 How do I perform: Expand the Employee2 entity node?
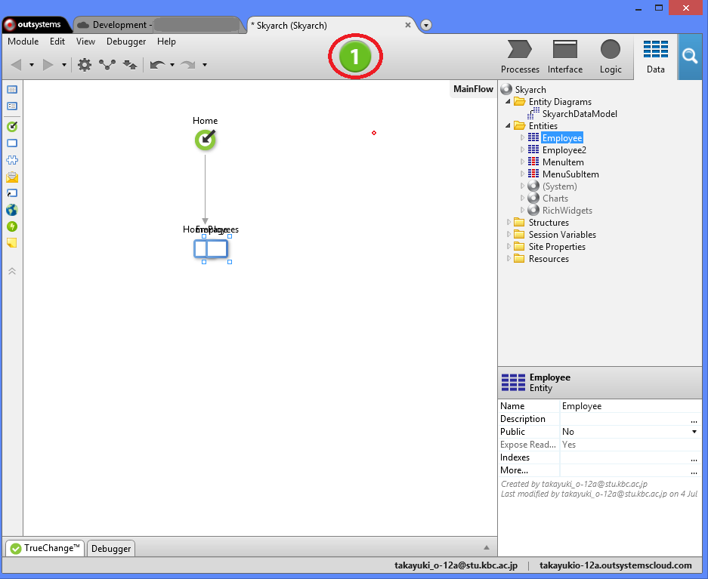point(522,149)
